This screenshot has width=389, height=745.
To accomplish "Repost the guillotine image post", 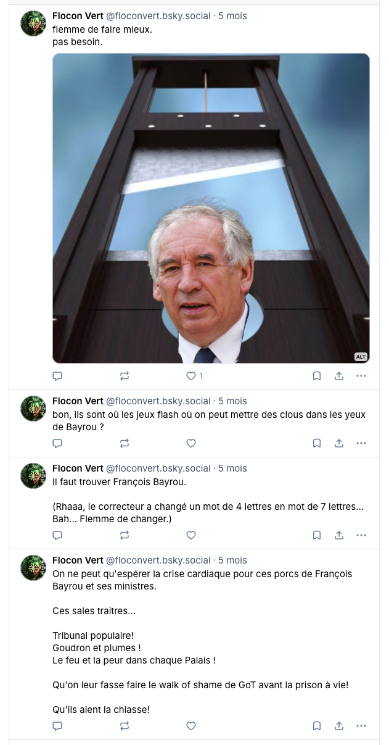I will (x=125, y=375).
